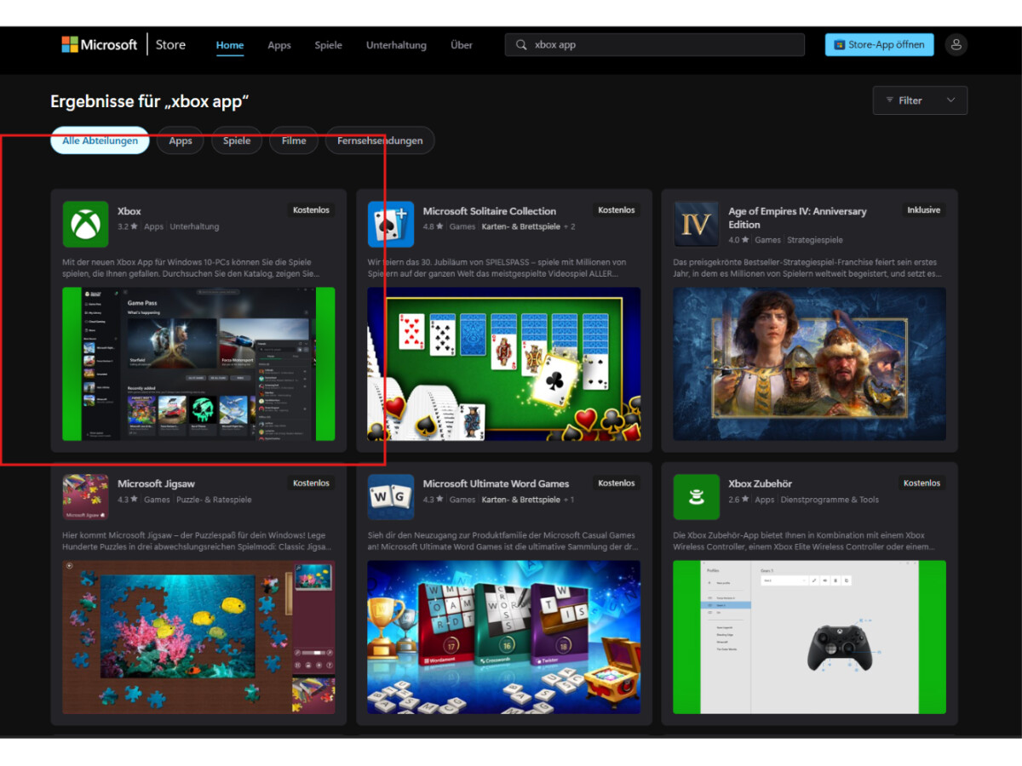Open the Xbox Zubehör title

click(x=761, y=483)
